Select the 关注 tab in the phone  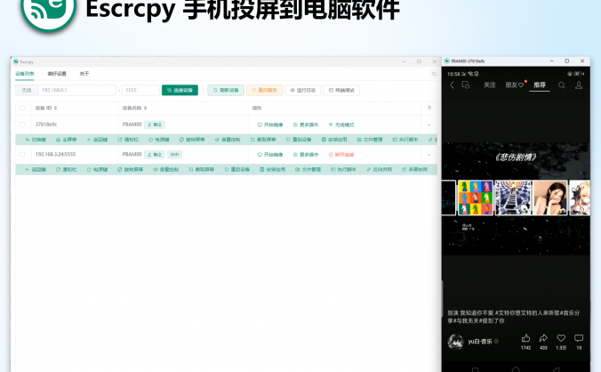[490, 85]
